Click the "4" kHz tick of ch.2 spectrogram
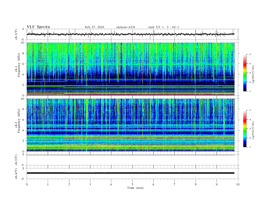 tap(24, 131)
